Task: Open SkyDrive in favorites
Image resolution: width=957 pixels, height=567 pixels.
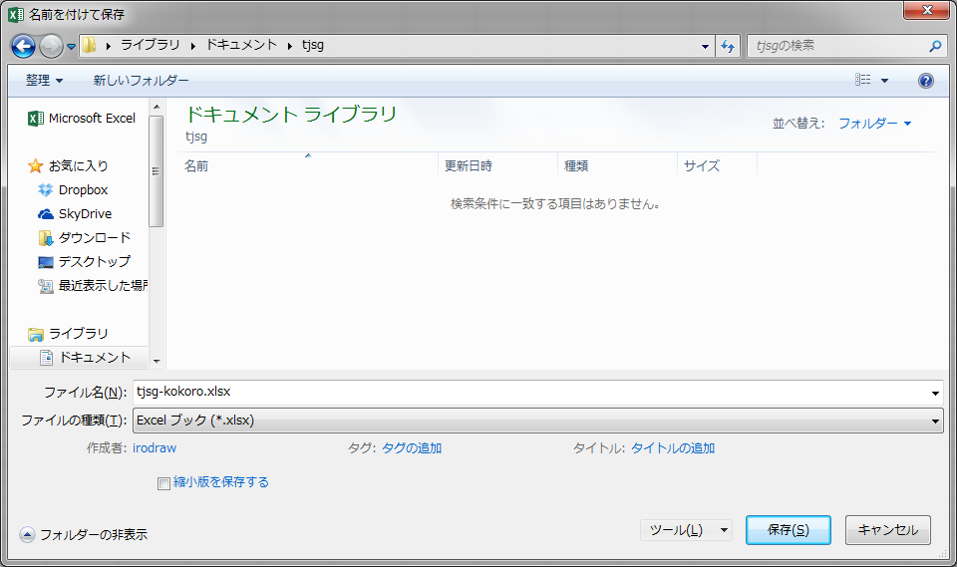Action: pyautogui.click(x=75, y=213)
